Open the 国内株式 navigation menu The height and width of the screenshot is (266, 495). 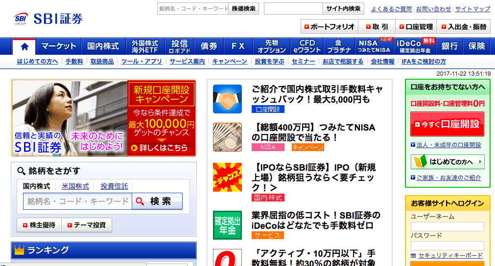pyautogui.click(x=103, y=46)
